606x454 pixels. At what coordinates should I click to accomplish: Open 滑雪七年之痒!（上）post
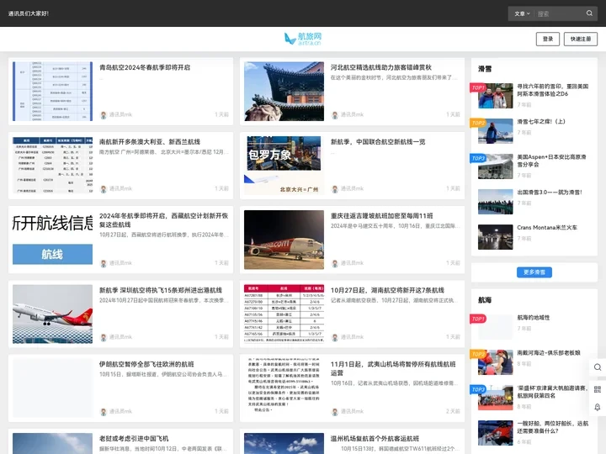[541, 122]
